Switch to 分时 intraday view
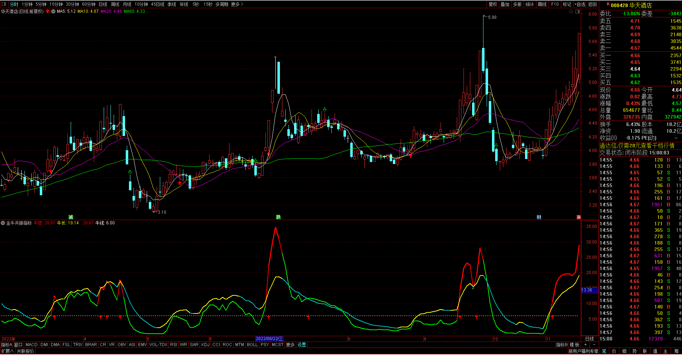 (14, 4)
